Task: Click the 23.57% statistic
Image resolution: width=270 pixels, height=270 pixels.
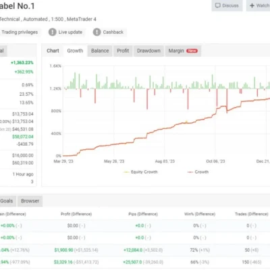Action: point(26,94)
